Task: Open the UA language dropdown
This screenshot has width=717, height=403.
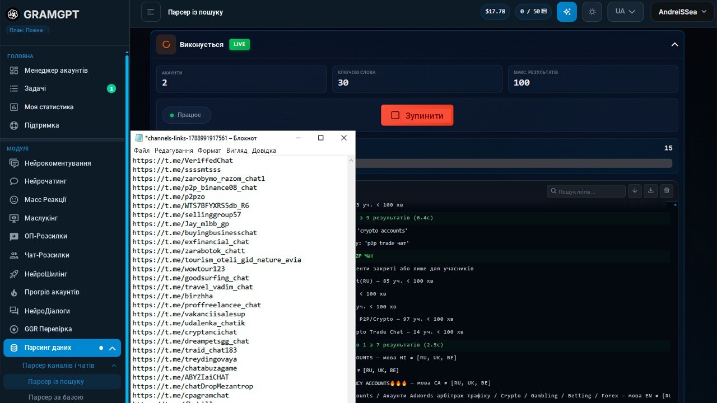Action: point(625,12)
